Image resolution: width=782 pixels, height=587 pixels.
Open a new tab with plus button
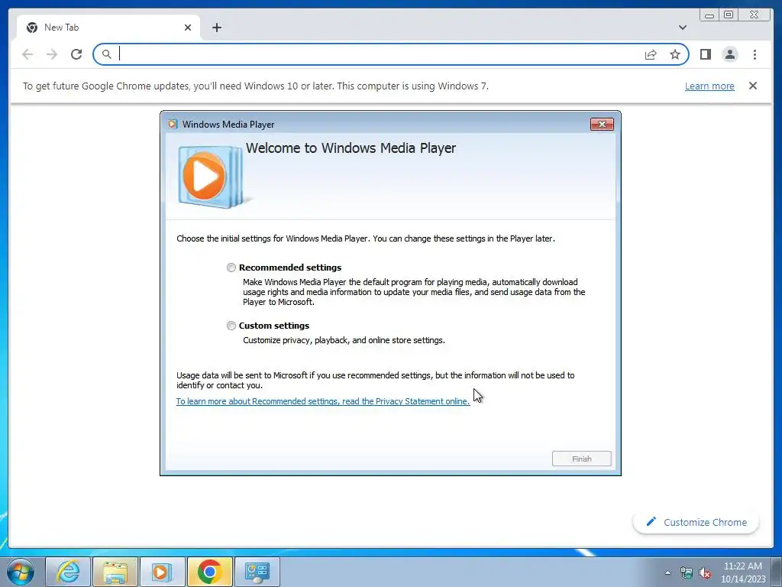[216, 28]
